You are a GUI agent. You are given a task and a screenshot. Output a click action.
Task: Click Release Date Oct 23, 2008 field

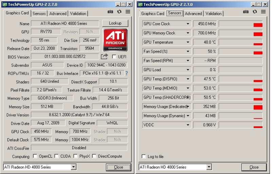click(x=44, y=48)
